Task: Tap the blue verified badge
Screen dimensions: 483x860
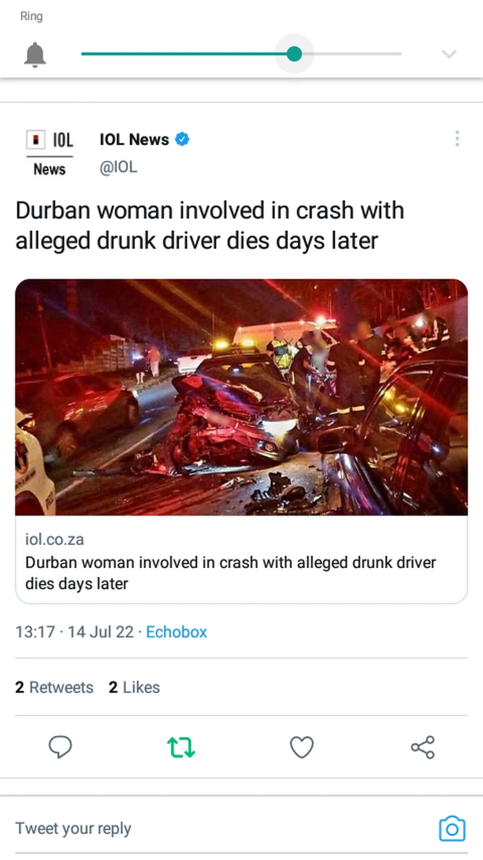Action: (x=182, y=140)
